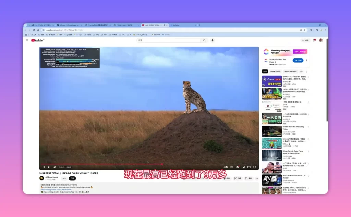Enter fullscreen mode

[x=255, y=167]
